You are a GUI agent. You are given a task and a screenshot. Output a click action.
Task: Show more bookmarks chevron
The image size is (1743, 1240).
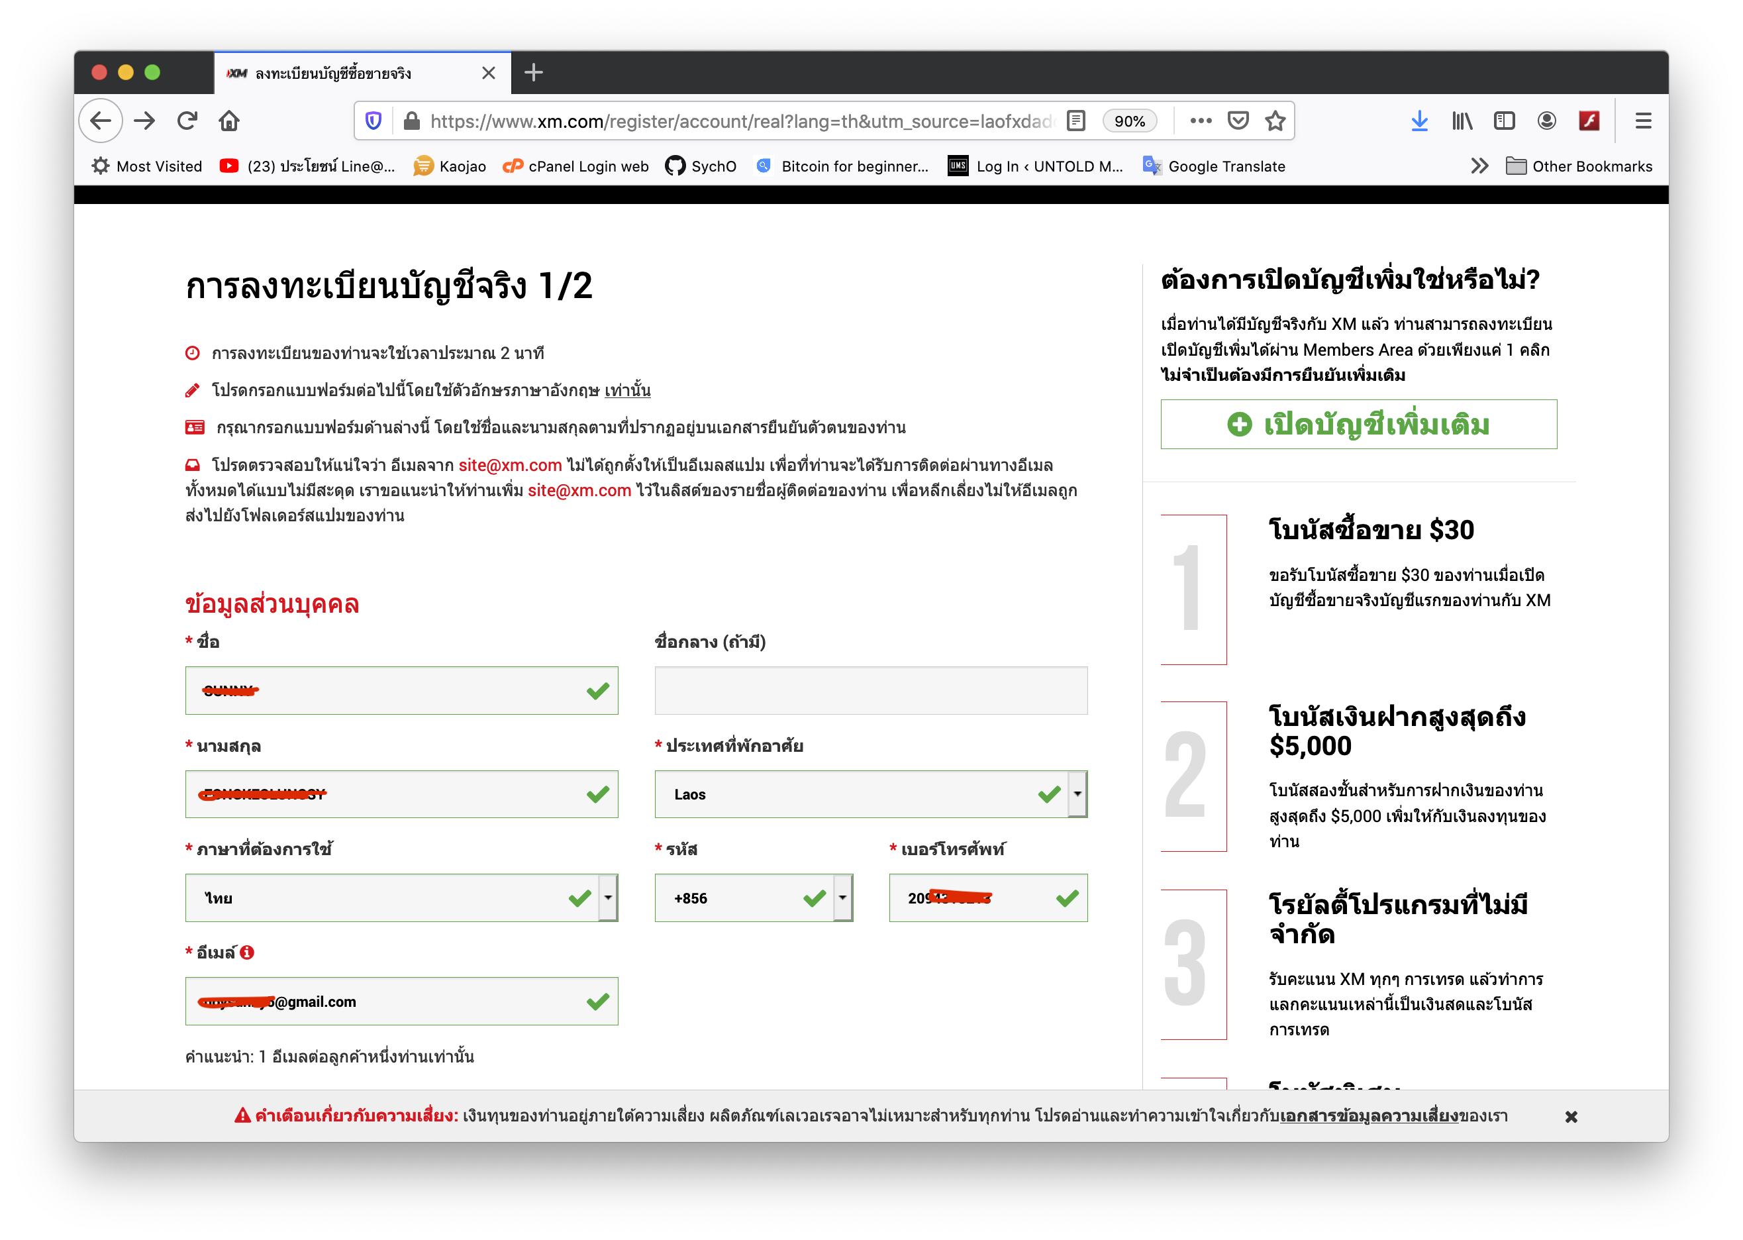1479,166
